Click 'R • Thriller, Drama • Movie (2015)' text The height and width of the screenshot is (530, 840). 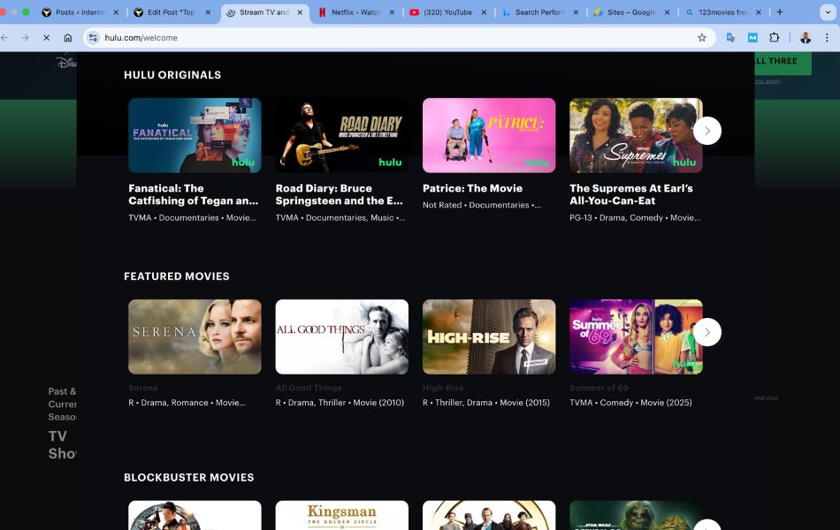[x=486, y=403]
